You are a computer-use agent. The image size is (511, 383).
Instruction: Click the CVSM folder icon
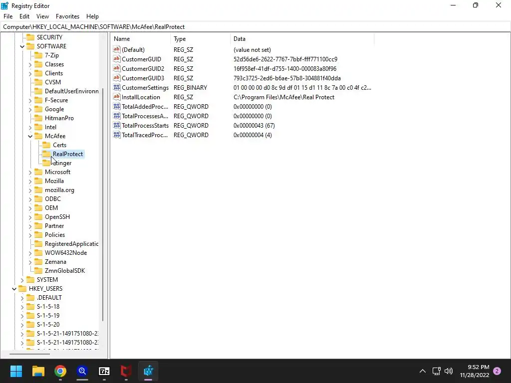pyautogui.click(x=38, y=82)
